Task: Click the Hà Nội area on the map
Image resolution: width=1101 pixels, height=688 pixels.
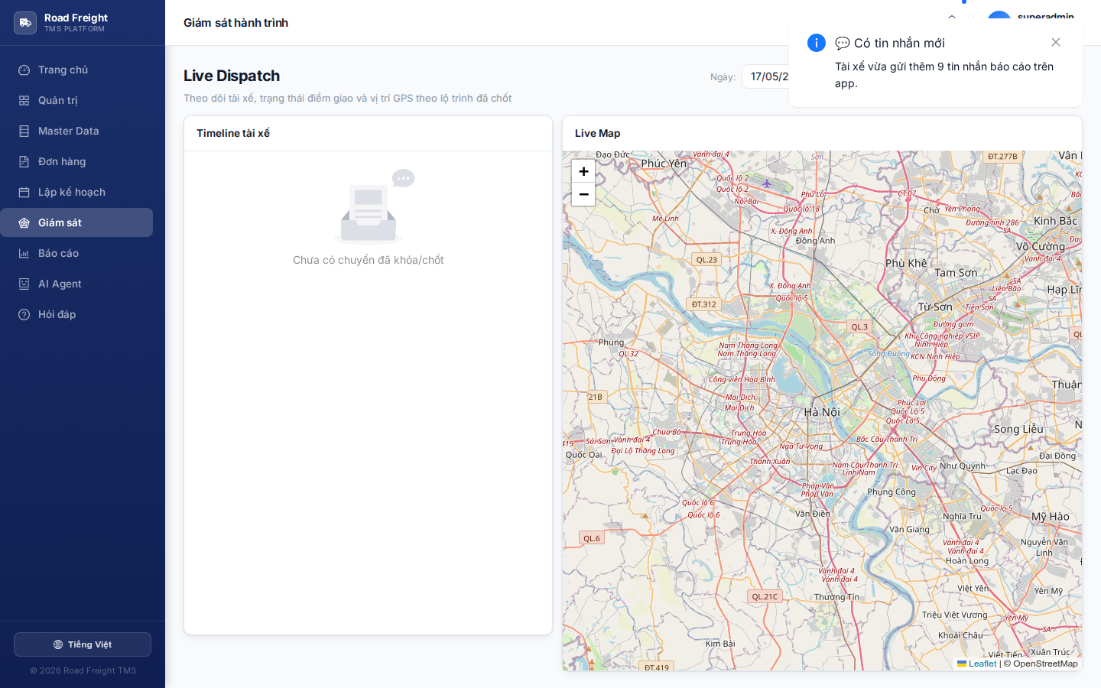Action: (822, 412)
